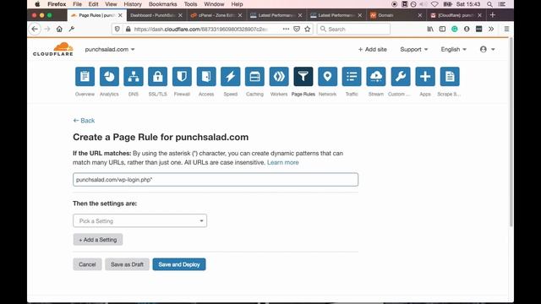Viewport: 541px width, 304px height.
Task: Open the Caching section icon
Action: coord(254,77)
